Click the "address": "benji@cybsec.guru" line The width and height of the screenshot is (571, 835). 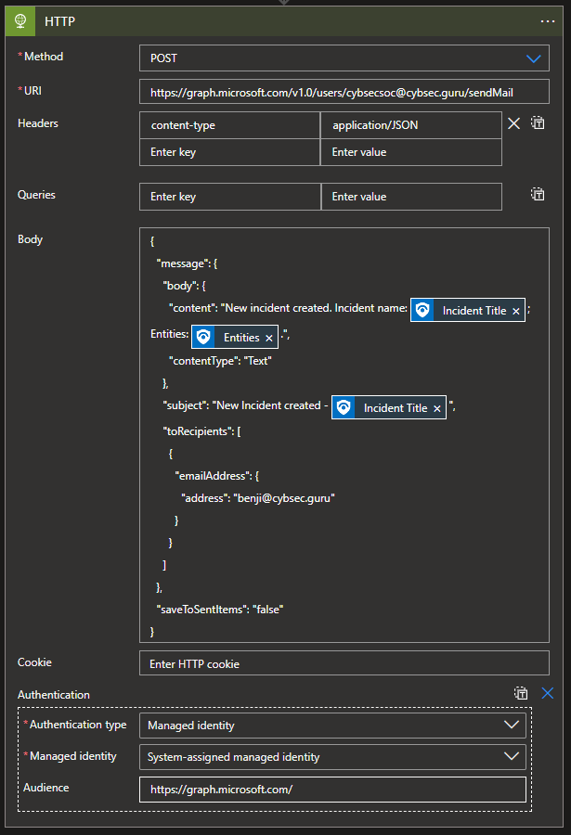[258, 498]
